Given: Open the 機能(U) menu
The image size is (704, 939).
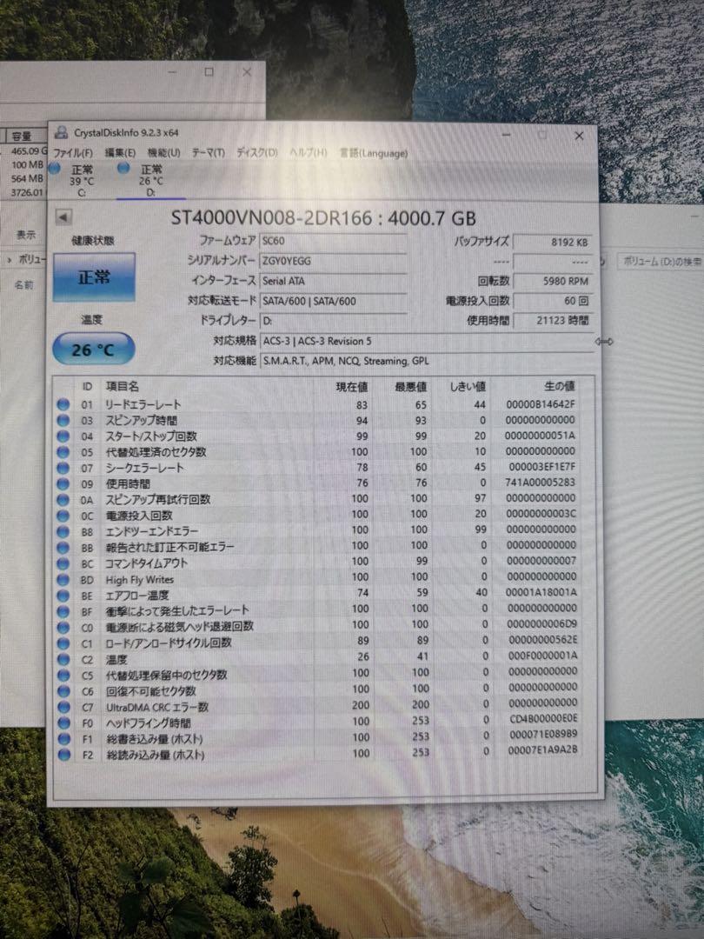Looking at the screenshot, I should pos(164,153).
